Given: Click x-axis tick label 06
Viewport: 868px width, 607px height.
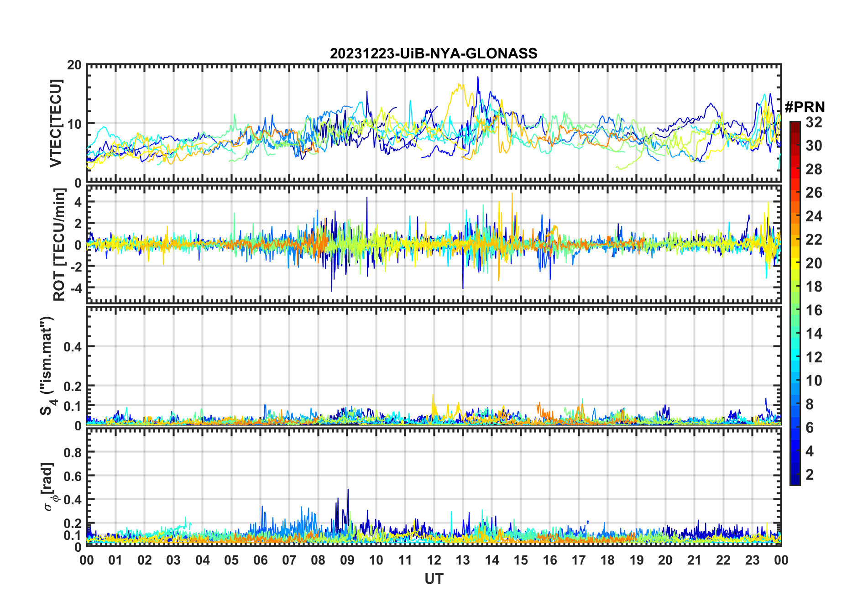Looking at the screenshot, I should pos(260,560).
